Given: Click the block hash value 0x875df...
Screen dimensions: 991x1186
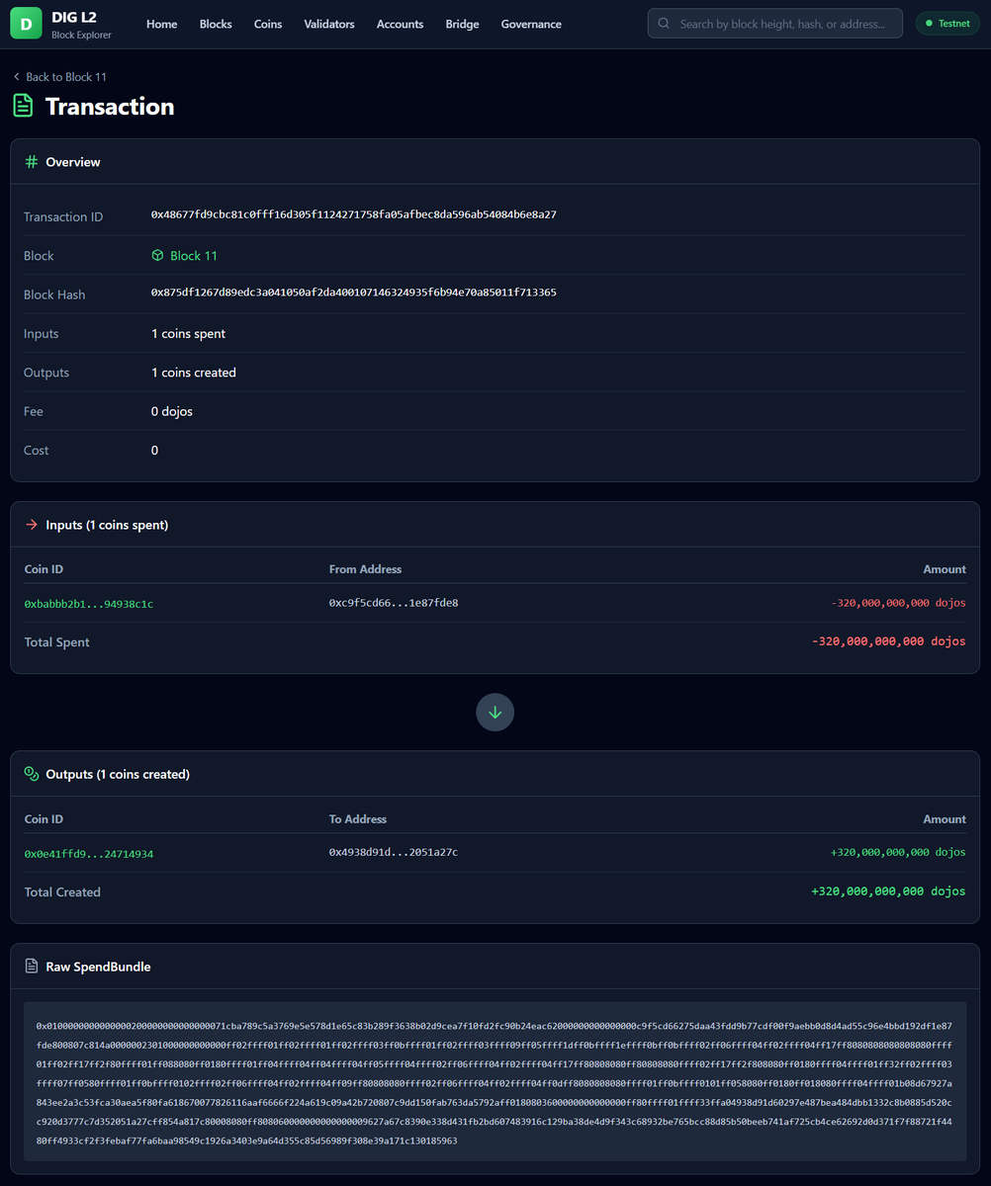Looking at the screenshot, I should (x=354, y=293).
